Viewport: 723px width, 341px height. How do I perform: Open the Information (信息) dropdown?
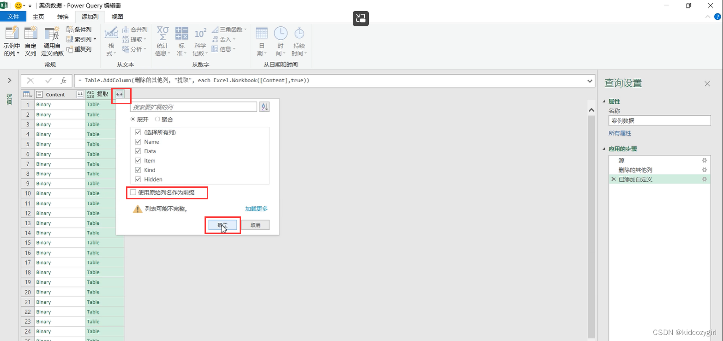click(234, 49)
